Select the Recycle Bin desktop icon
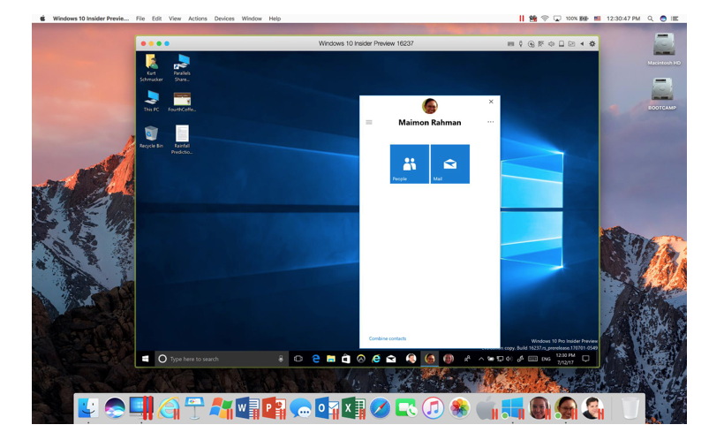 coord(152,137)
